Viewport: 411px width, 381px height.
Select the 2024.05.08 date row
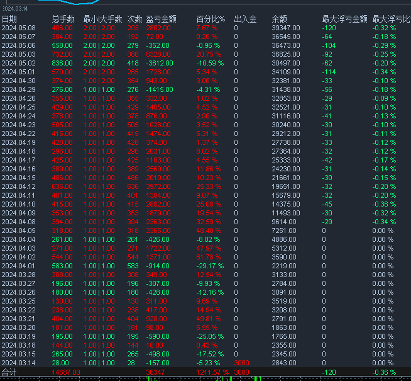18,28
